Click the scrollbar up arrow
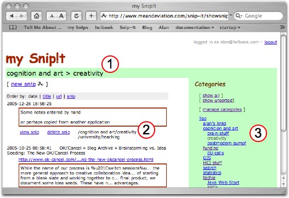The image size is (289, 198). coord(284,178)
